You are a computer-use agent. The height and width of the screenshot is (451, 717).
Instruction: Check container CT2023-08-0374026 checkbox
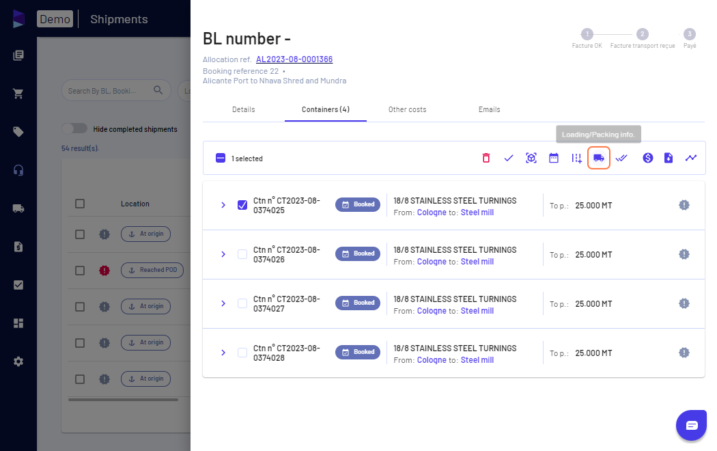(x=242, y=254)
